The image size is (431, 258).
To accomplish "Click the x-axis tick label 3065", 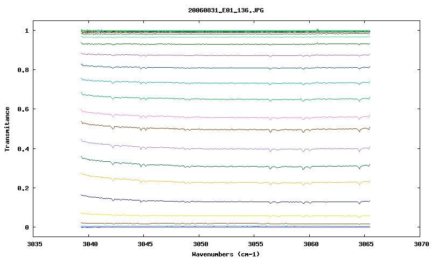I will click(x=366, y=243).
